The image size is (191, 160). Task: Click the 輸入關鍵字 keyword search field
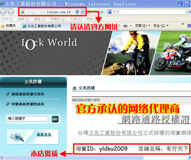coord(28,118)
